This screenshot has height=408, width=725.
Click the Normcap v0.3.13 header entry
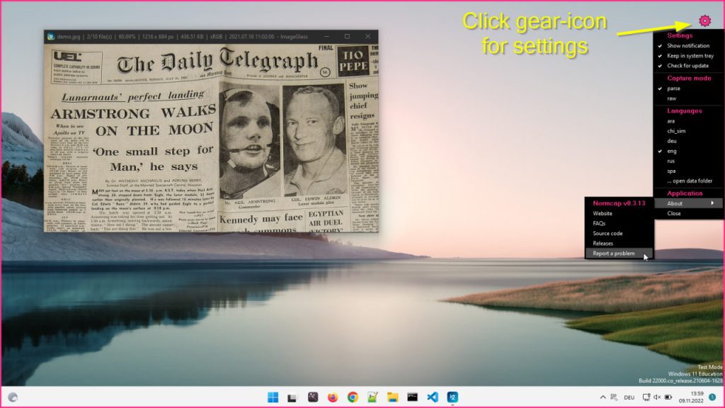(x=619, y=203)
